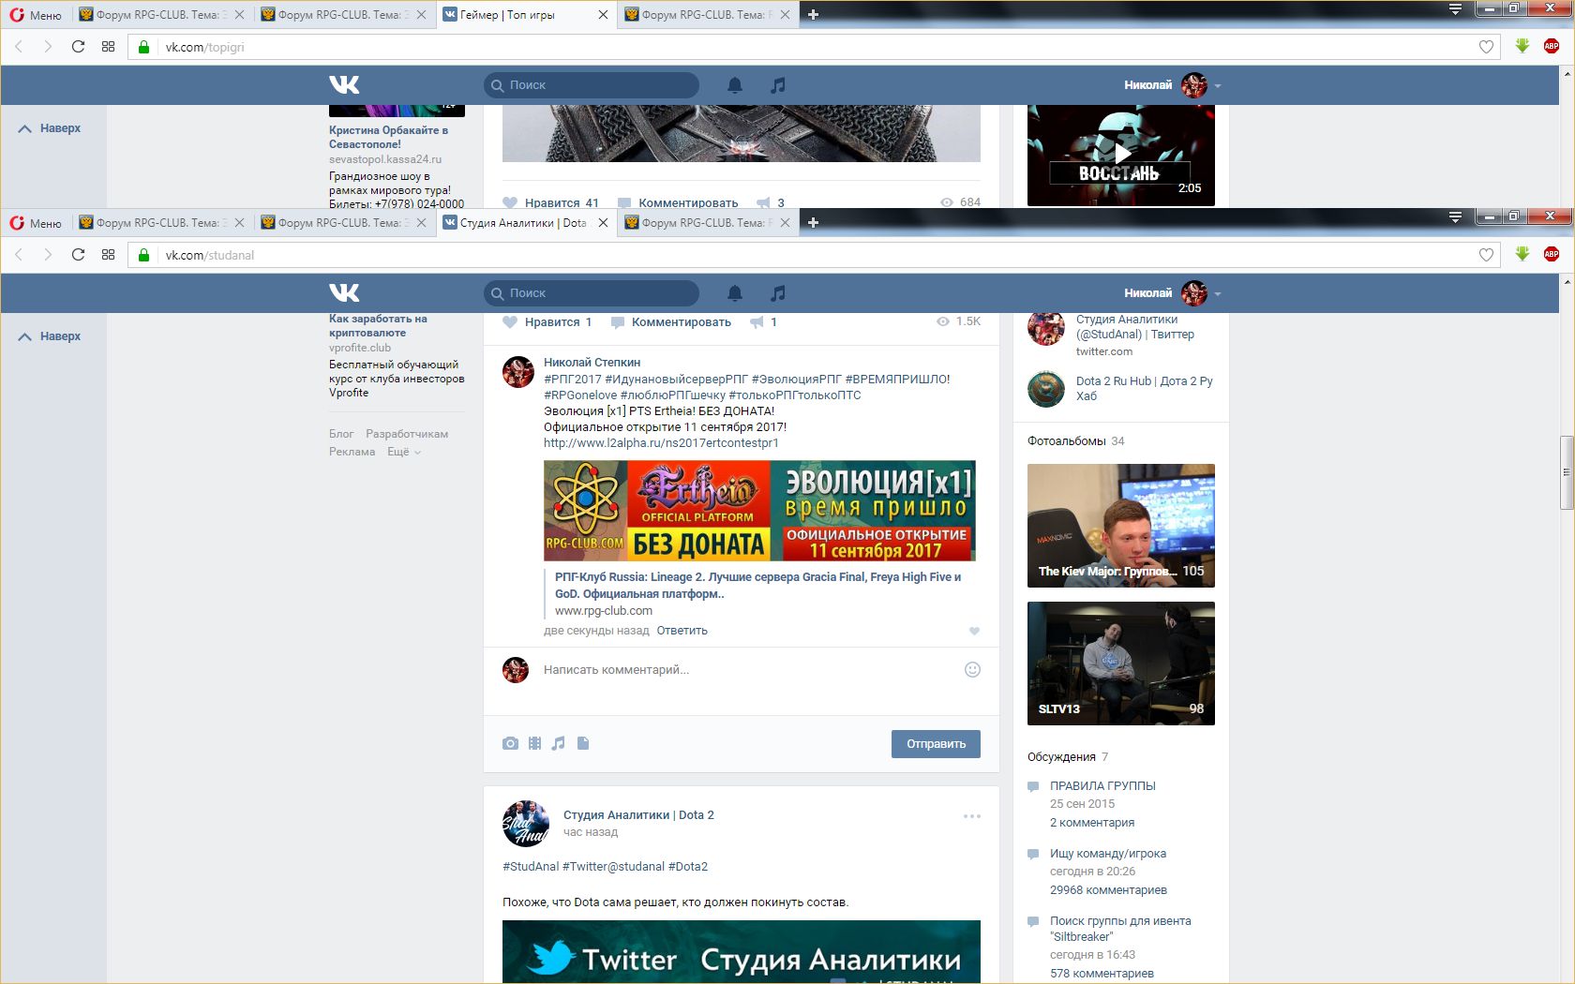The image size is (1575, 984).
Task: Expand the Ещё footer menu
Action: 404,452
